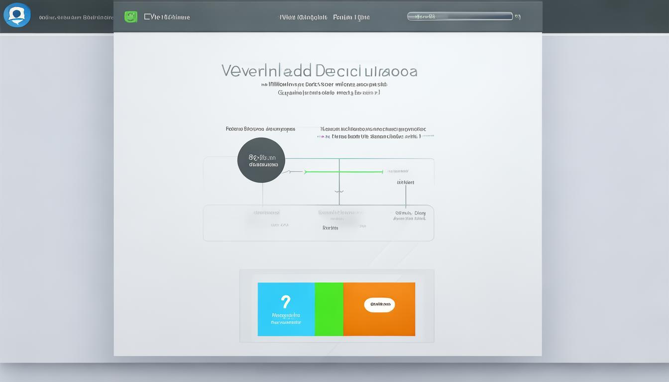Open the first centered header menu item
669x382 pixels.
click(x=303, y=17)
